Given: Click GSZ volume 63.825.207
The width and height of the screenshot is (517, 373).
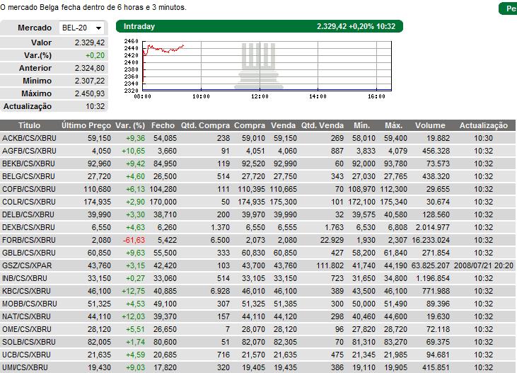Looking at the screenshot, I should pos(431,265).
